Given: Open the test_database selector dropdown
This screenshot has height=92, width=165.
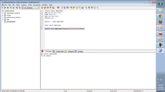Looking at the screenshot, I should click(38, 8).
